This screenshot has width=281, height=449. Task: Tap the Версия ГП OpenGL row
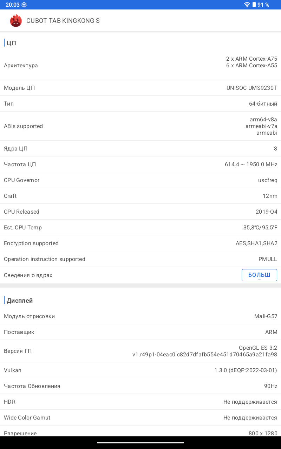tap(140, 351)
